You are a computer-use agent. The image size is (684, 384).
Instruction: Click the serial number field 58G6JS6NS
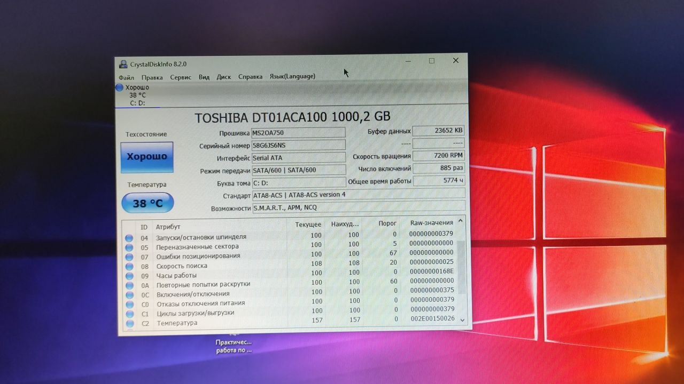pos(298,145)
